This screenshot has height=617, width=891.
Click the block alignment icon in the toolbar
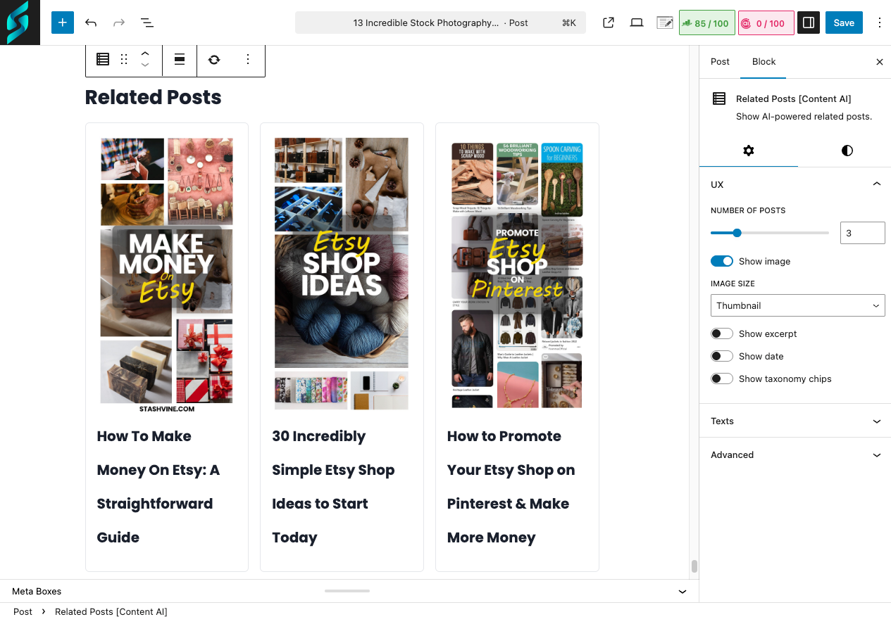pos(180,59)
